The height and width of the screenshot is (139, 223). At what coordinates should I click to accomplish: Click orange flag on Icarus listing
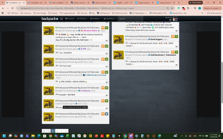103,59
